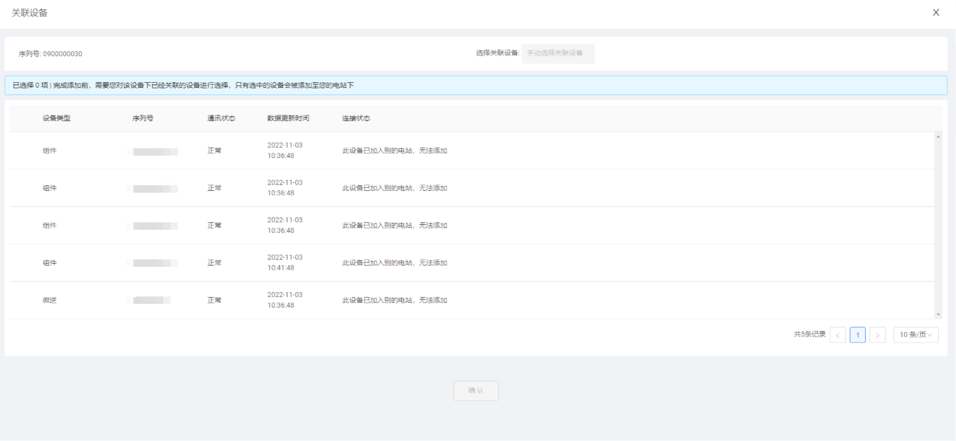The image size is (956, 441).
Task: Expand the 10 条/页 page size selector
Action: (915, 335)
